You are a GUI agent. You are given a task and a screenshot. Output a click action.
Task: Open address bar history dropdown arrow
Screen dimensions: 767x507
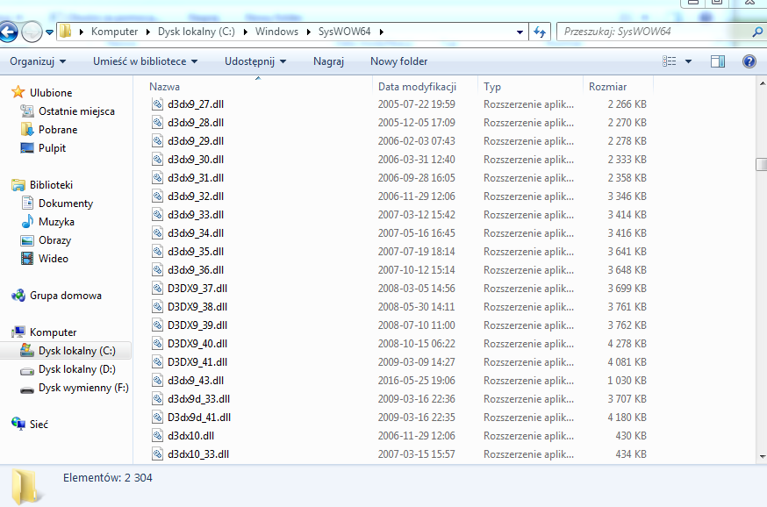pos(520,32)
